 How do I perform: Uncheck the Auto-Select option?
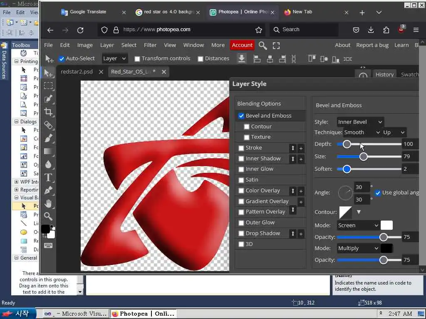point(62,59)
